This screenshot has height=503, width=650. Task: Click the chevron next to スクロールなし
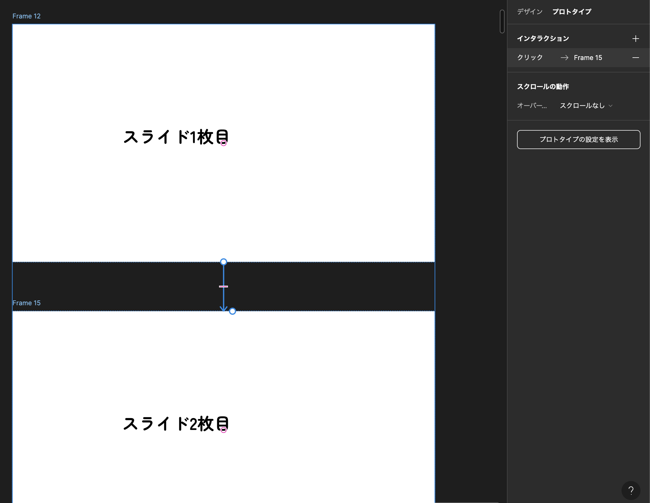(611, 106)
